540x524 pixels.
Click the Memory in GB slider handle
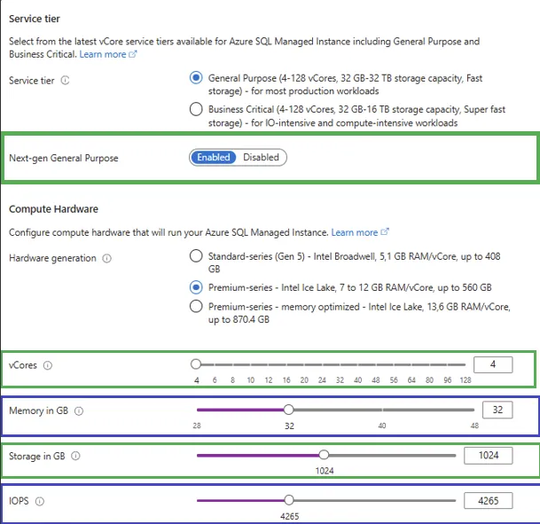point(288,410)
